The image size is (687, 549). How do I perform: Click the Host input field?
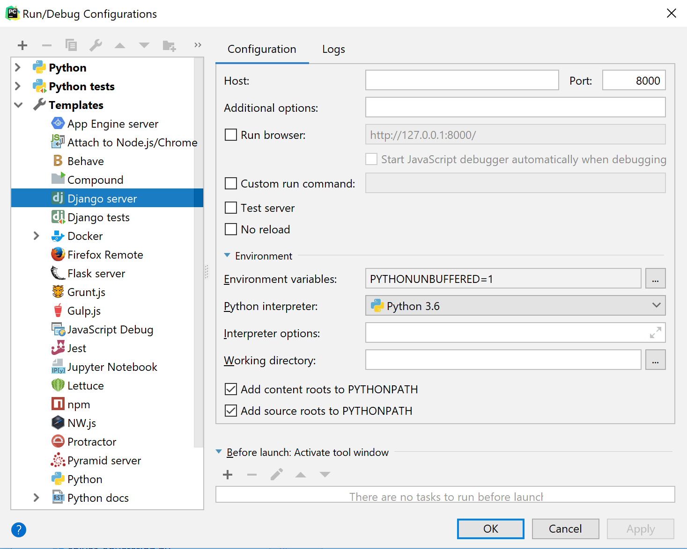pos(462,80)
